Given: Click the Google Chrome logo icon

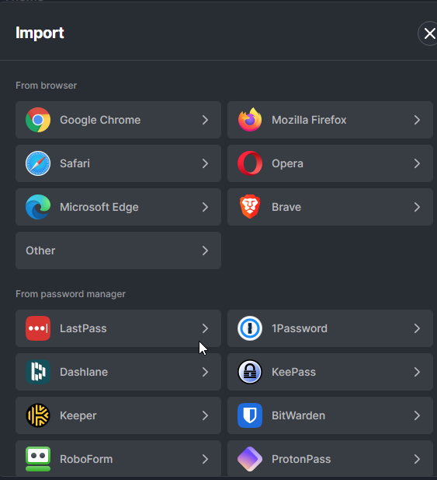Looking at the screenshot, I should coord(38,120).
